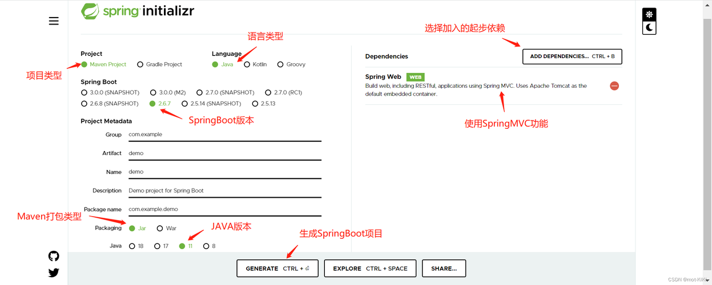Open the Share dialog button
712x285 pixels.
pos(444,268)
